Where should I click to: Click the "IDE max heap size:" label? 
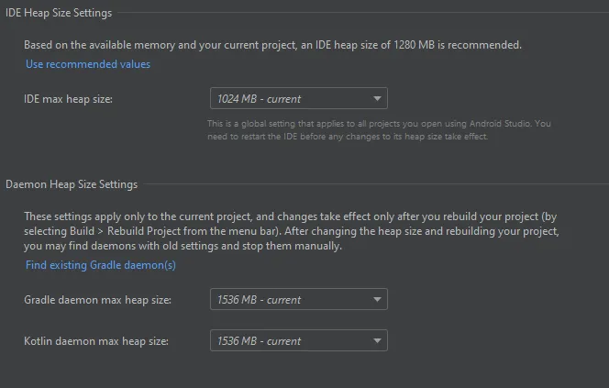69,98
